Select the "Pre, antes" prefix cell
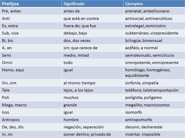This screenshot has height=138, width=185. (x=11, y=11)
